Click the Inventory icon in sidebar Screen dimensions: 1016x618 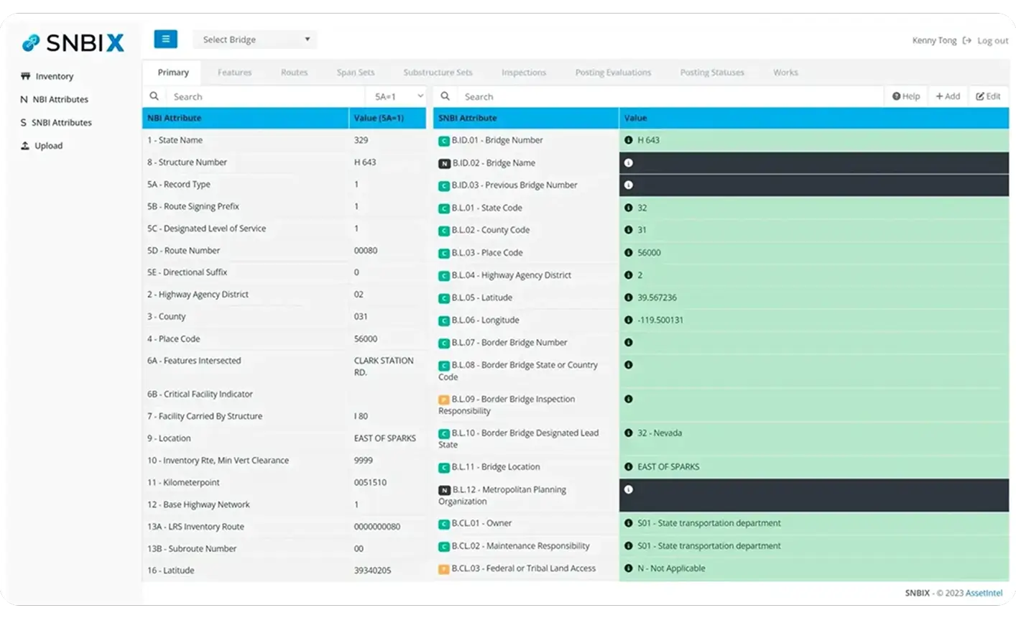[x=26, y=76]
